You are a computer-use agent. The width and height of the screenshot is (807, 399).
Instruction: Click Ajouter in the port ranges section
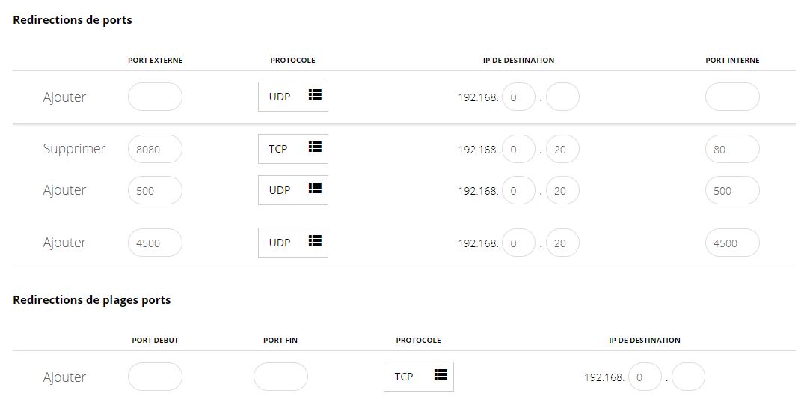tap(64, 377)
